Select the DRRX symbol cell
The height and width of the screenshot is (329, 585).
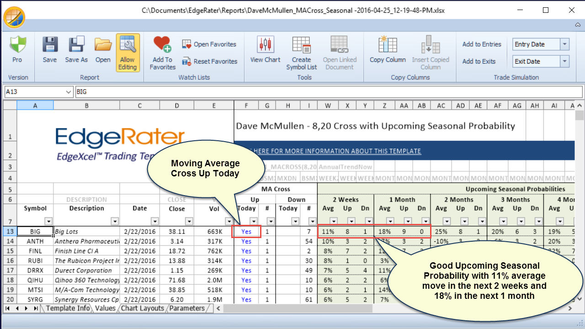pos(35,271)
